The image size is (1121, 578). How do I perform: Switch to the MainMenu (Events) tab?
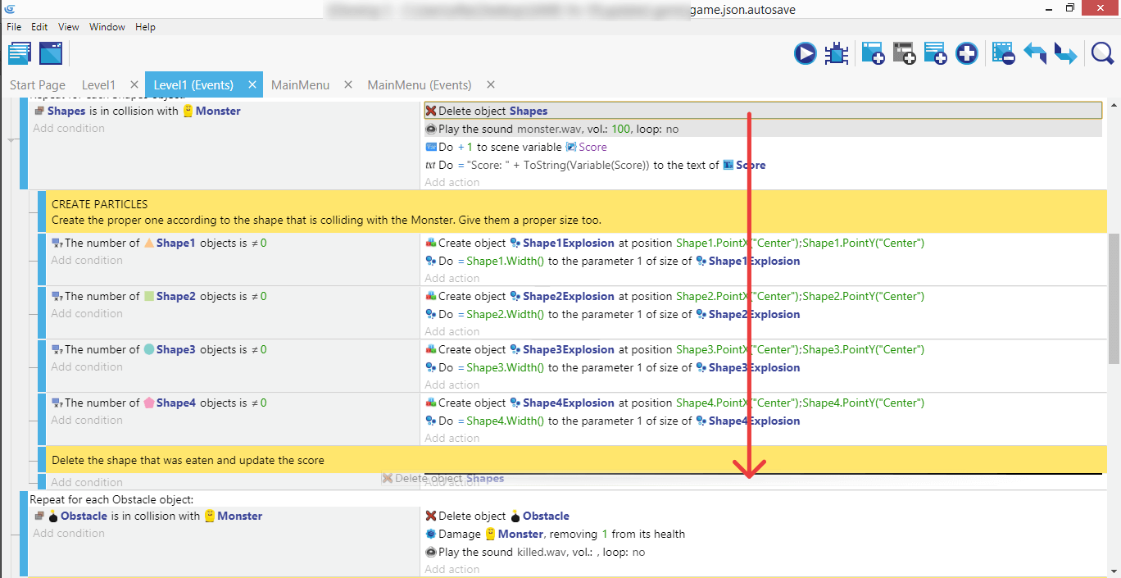coord(419,85)
